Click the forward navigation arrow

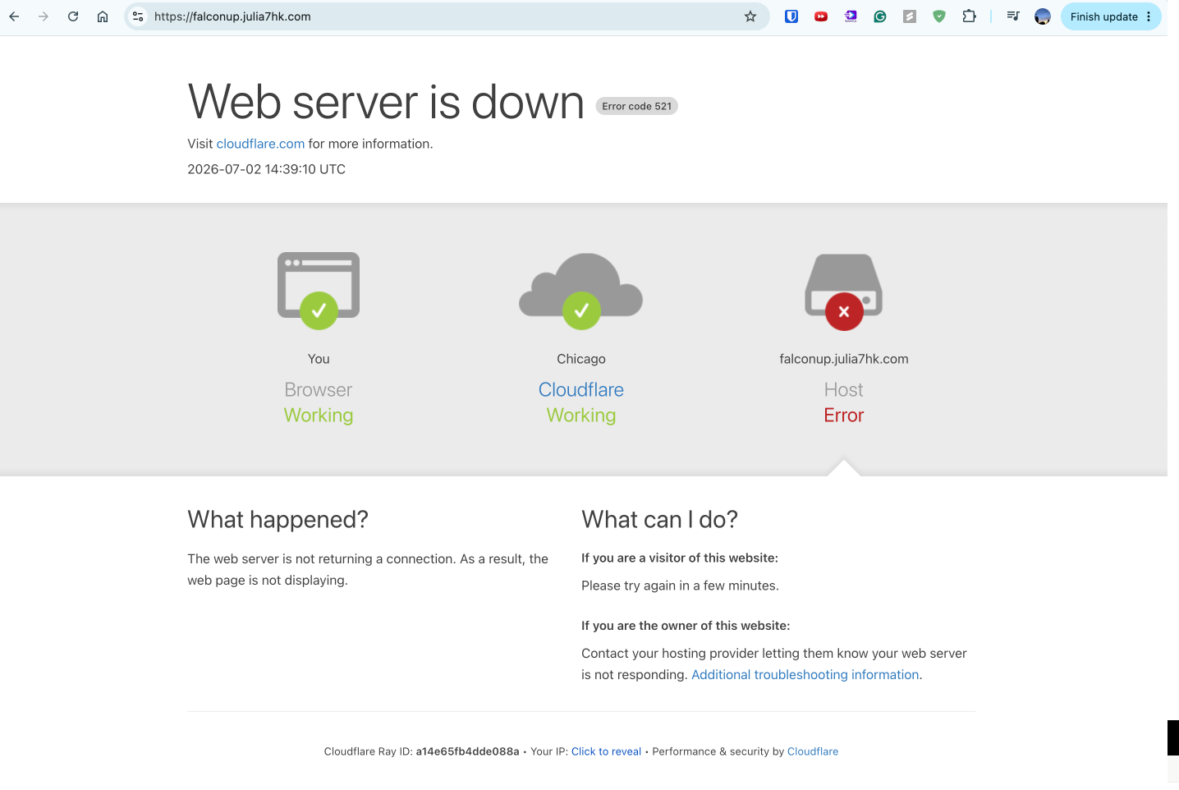tap(44, 16)
